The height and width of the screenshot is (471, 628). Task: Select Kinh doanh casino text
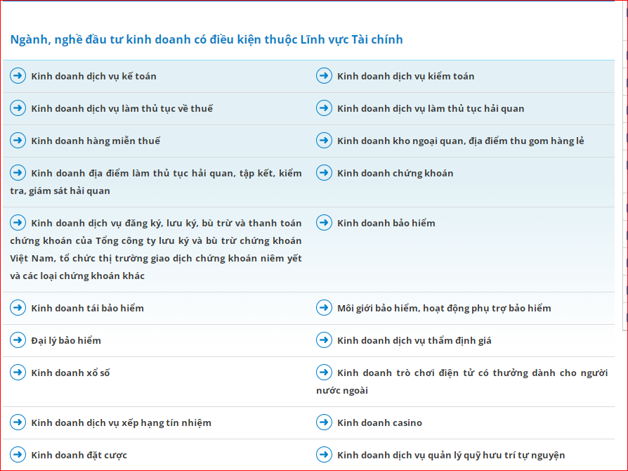tap(380, 423)
